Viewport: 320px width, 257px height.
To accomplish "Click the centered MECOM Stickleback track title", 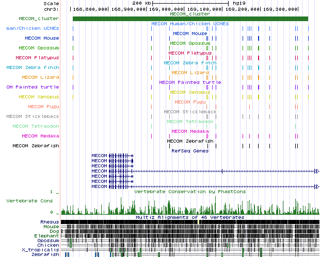I will (190, 112).
